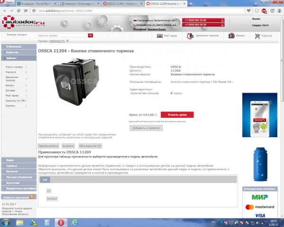Screen dimensions: 284x227
Task: Click the phone icon beside +7 (950) 962-33-00
Action: [222, 20]
